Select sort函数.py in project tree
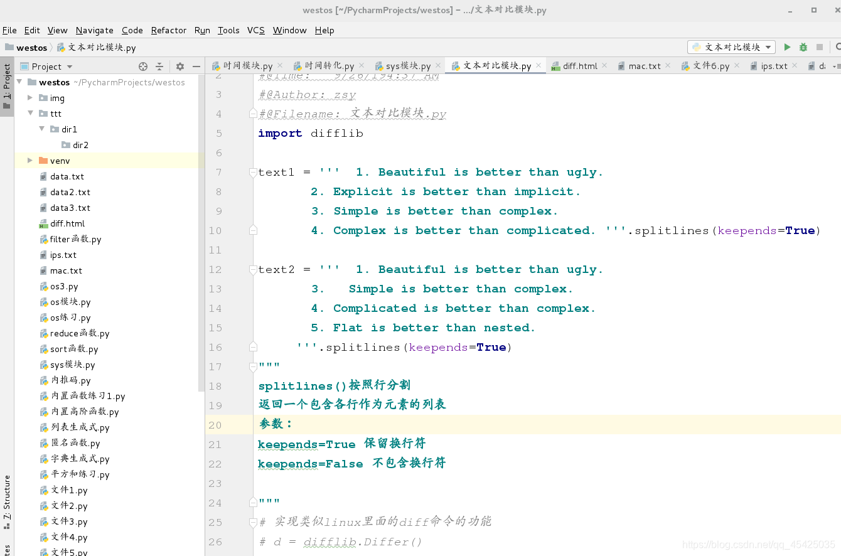841x556 pixels. 74,349
